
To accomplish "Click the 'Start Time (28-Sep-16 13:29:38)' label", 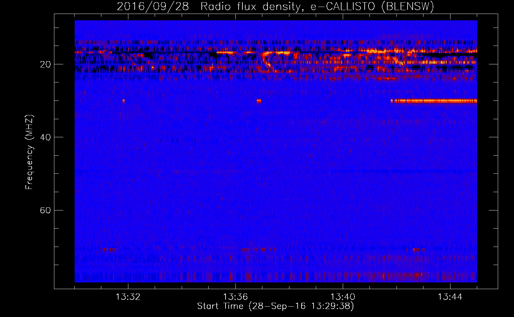I will [275, 306].
